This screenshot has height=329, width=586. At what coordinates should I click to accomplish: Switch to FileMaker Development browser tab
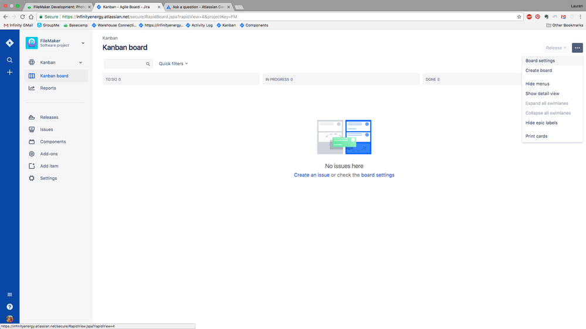(x=59, y=6)
